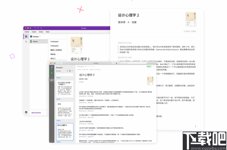This screenshot has width=227, height=150.
Task: Open the View tab in OneNote window
Action: pos(48,32)
